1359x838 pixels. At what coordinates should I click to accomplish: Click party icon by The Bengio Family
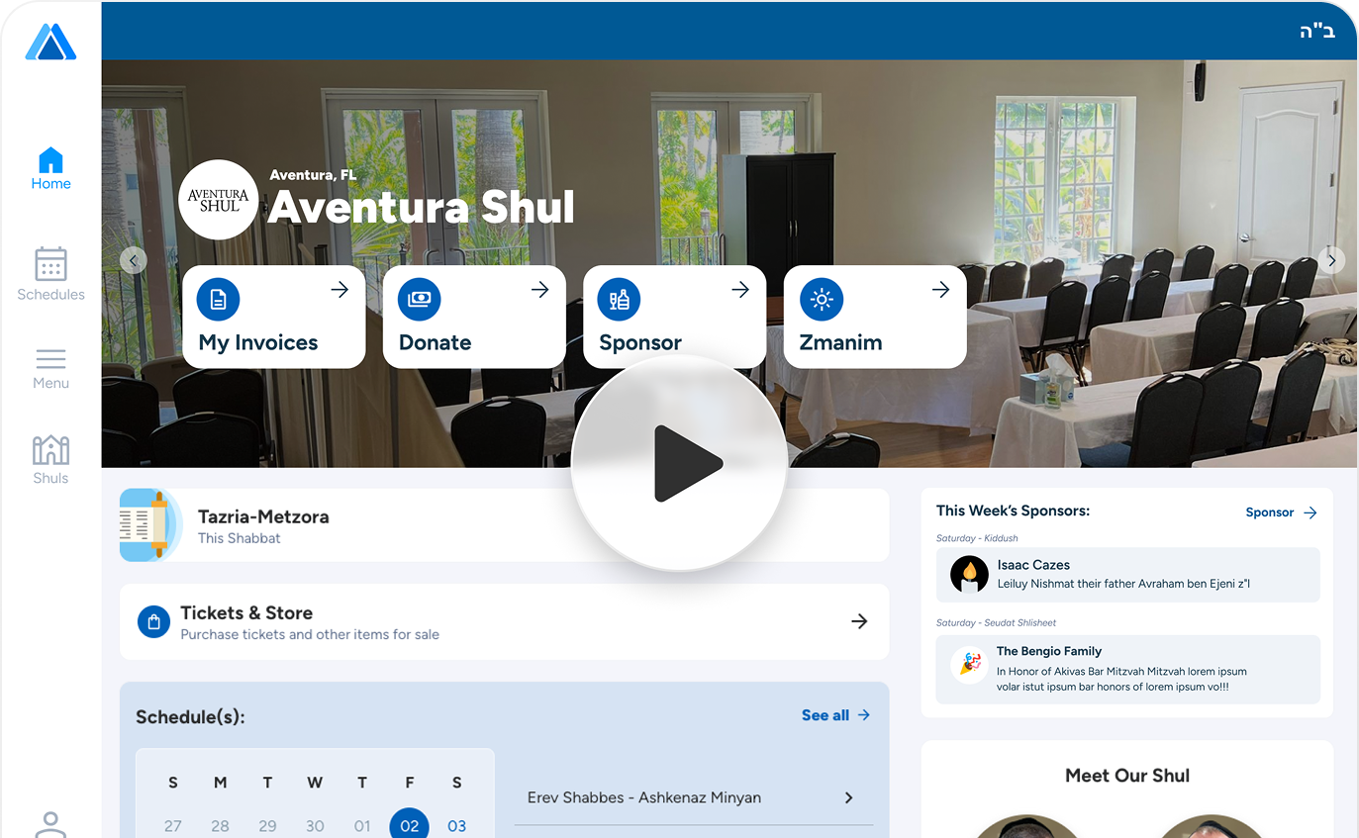click(969, 664)
